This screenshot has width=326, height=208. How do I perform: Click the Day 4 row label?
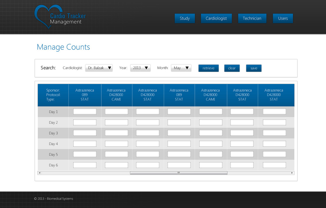pos(53,144)
